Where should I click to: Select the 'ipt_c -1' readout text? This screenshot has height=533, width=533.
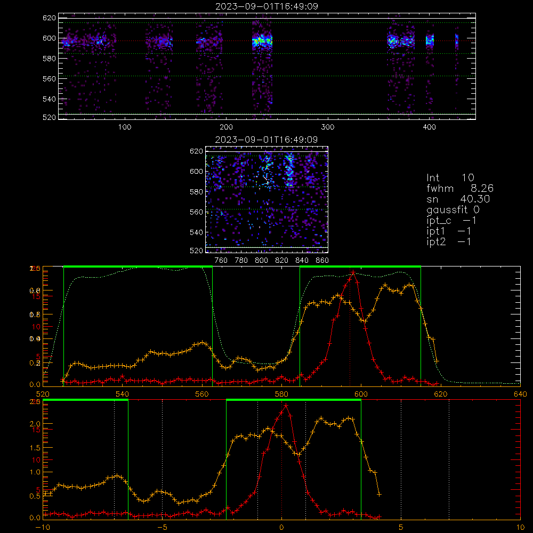coord(451,221)
